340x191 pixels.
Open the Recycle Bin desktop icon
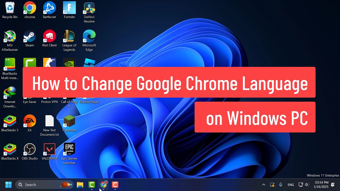10,10
